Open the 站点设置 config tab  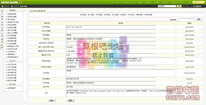83,15
